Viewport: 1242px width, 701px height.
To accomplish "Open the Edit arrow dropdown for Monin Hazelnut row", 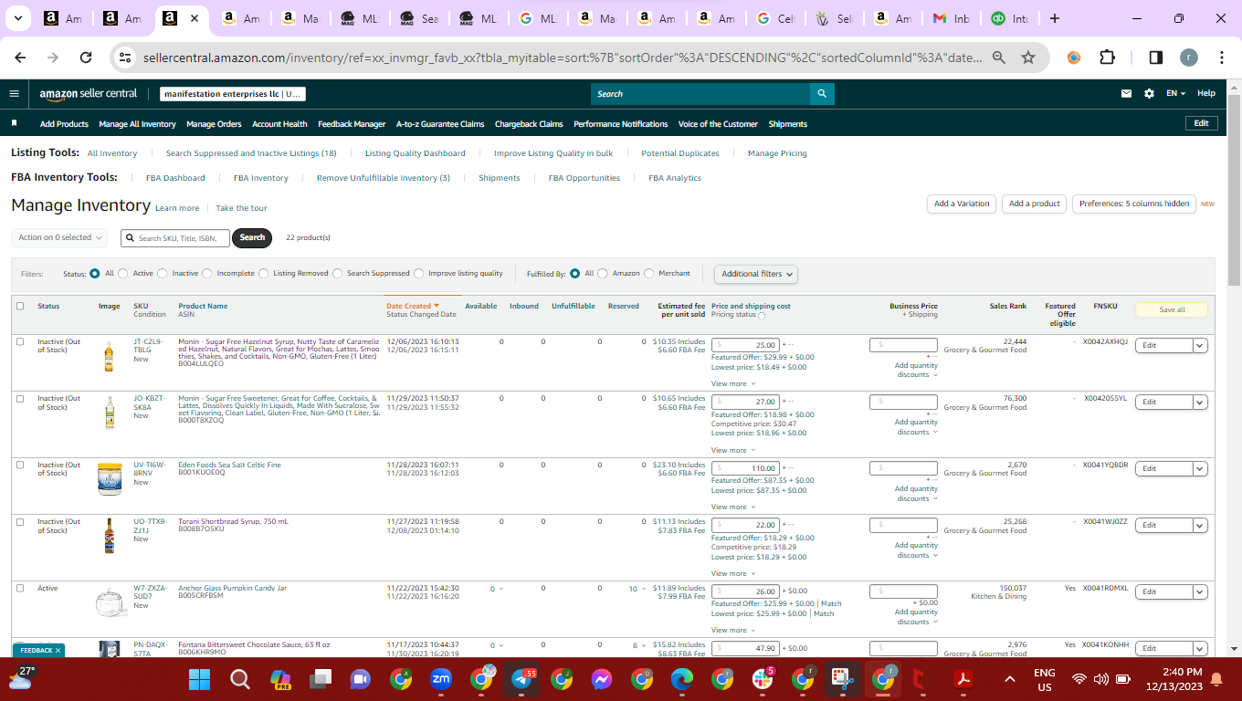I will coord(1200,345).
